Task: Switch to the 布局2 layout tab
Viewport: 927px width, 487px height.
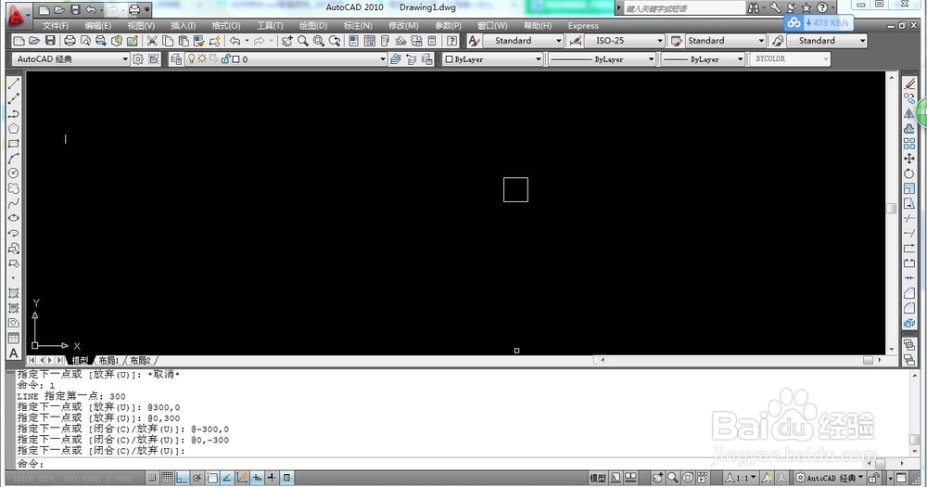Action: coord(140,360)
